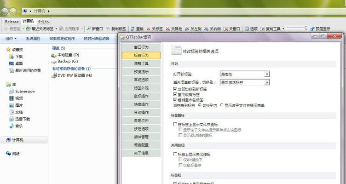Open dropdown arrow beside 最近关闭标签
Screen dimensions: 346x184
click(56, 29)
